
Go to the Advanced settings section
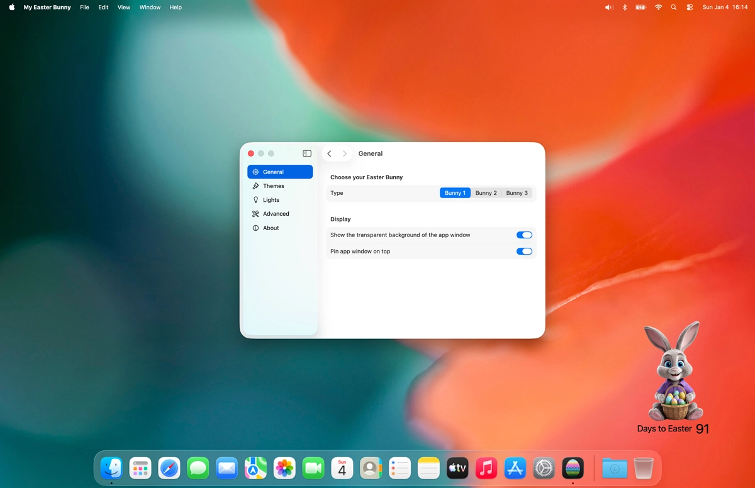276,214
